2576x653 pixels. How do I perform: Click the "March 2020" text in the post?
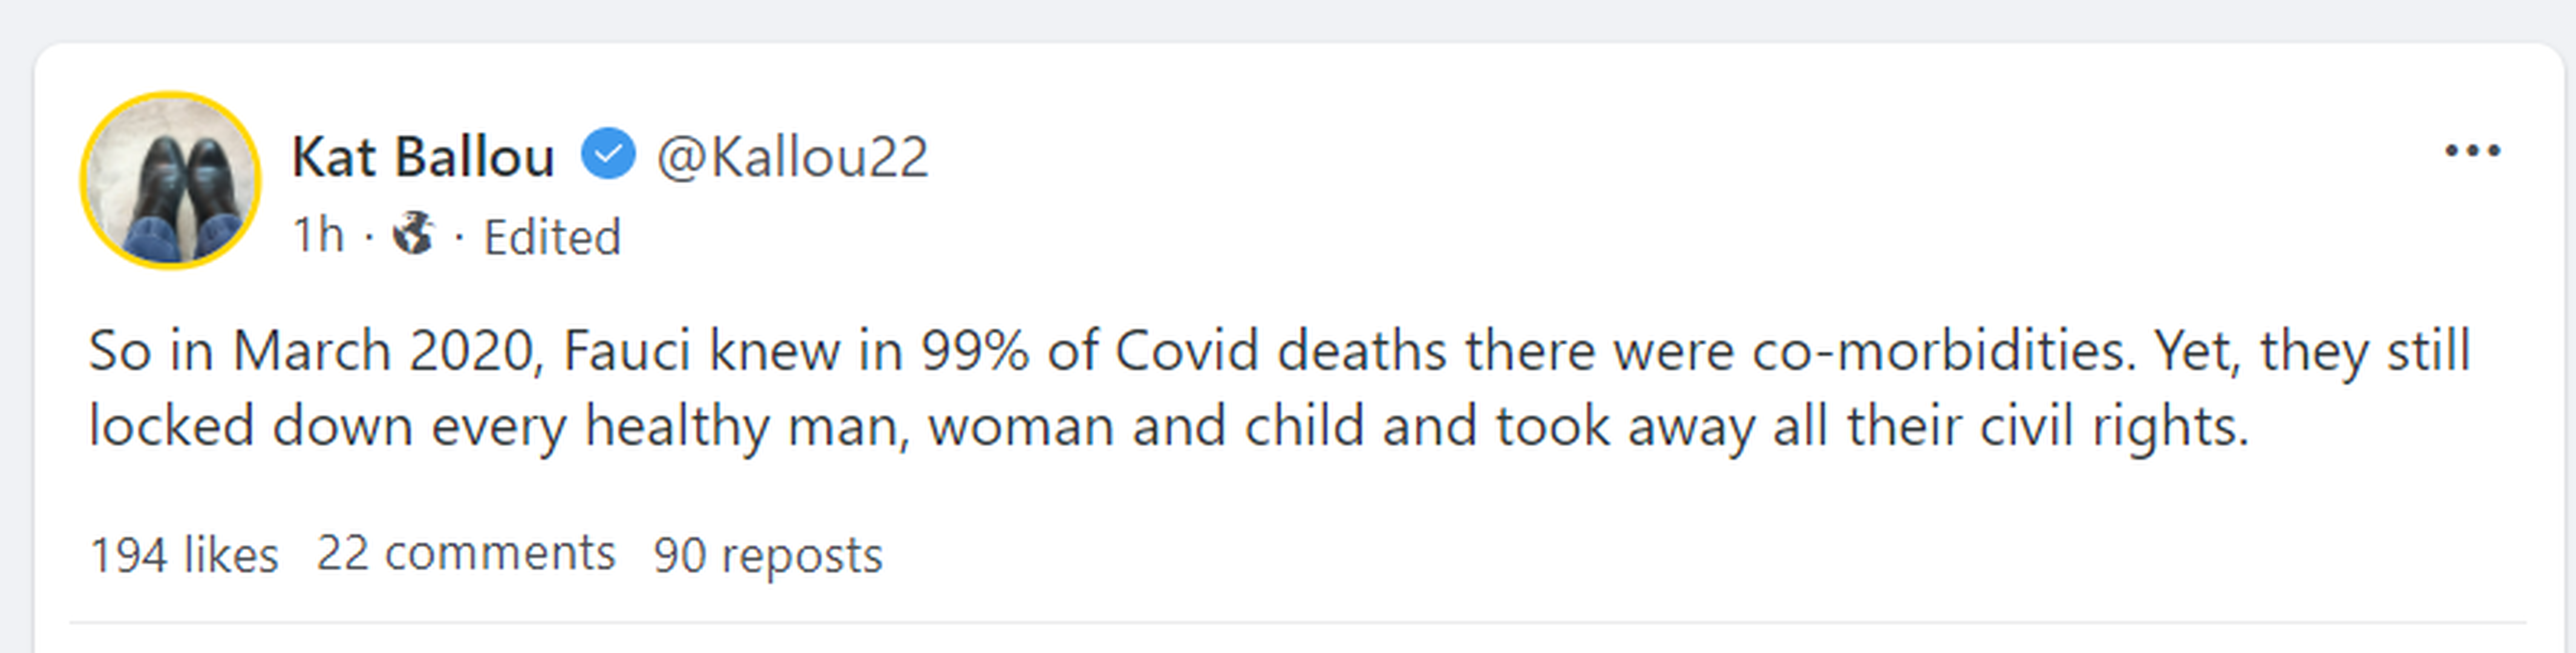pyautogui.click(x=388, y=351)
